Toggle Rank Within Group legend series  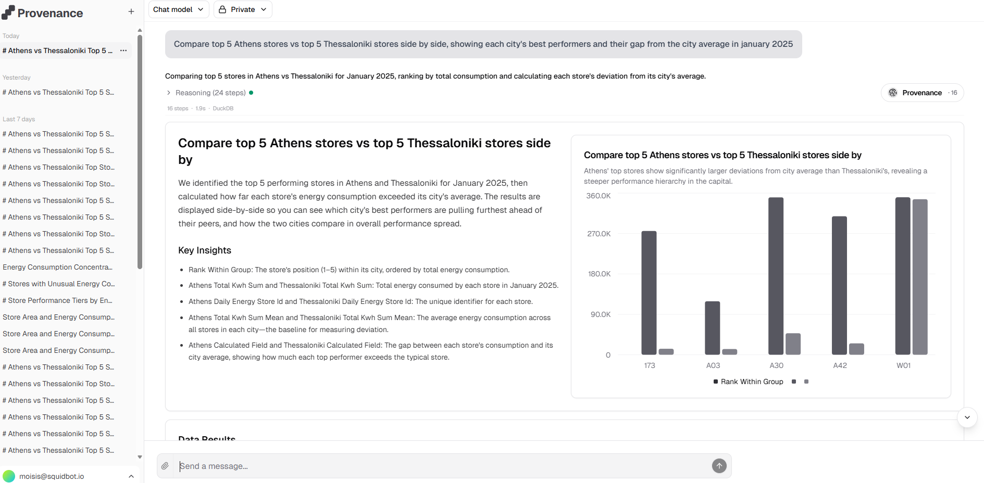[748, 382]
